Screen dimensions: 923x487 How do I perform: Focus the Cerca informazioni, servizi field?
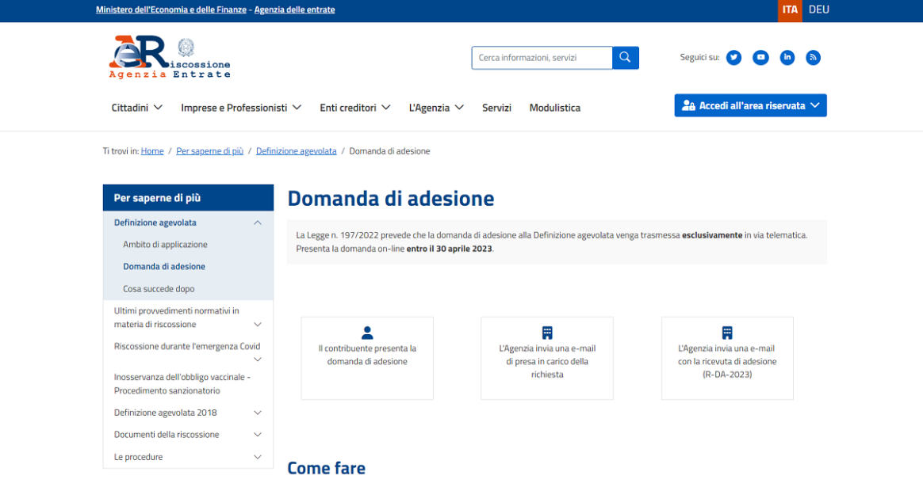(542, 58)
